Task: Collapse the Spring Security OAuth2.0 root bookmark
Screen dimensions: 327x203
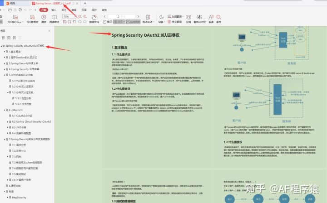Action: point(1,46)
